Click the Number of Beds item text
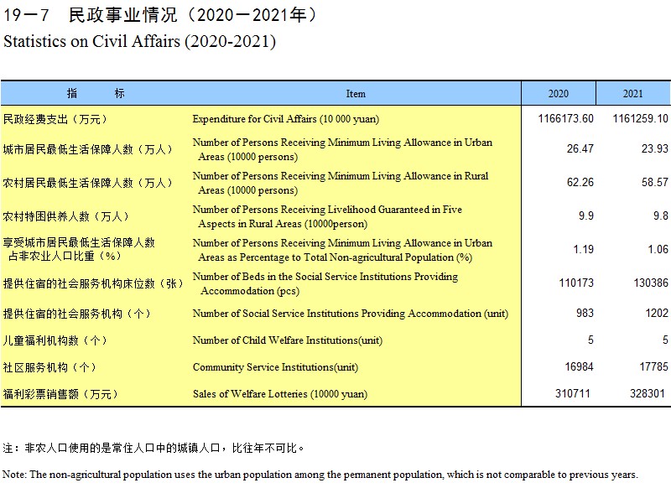The image size is (671, 488). tap(325, 283)
